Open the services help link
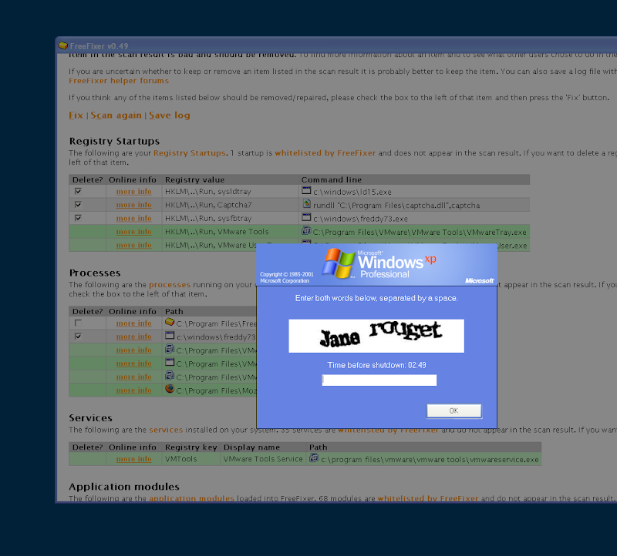This screenshot has height=556, width=617. coord(166,430)
